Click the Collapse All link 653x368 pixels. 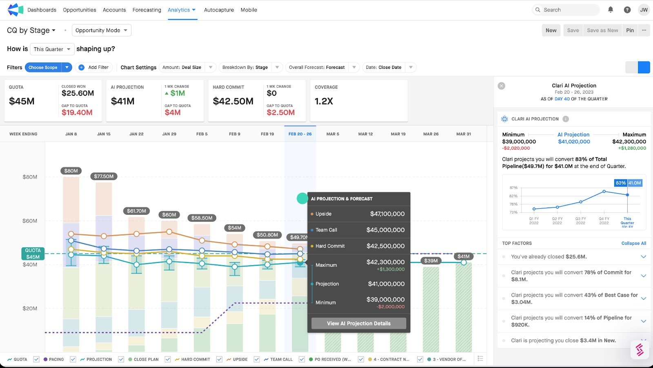pos(633,243)
